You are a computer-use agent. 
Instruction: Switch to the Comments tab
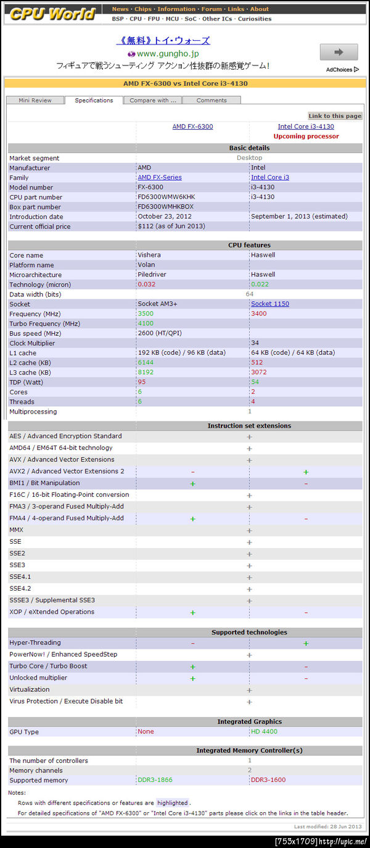click(212, 100)
